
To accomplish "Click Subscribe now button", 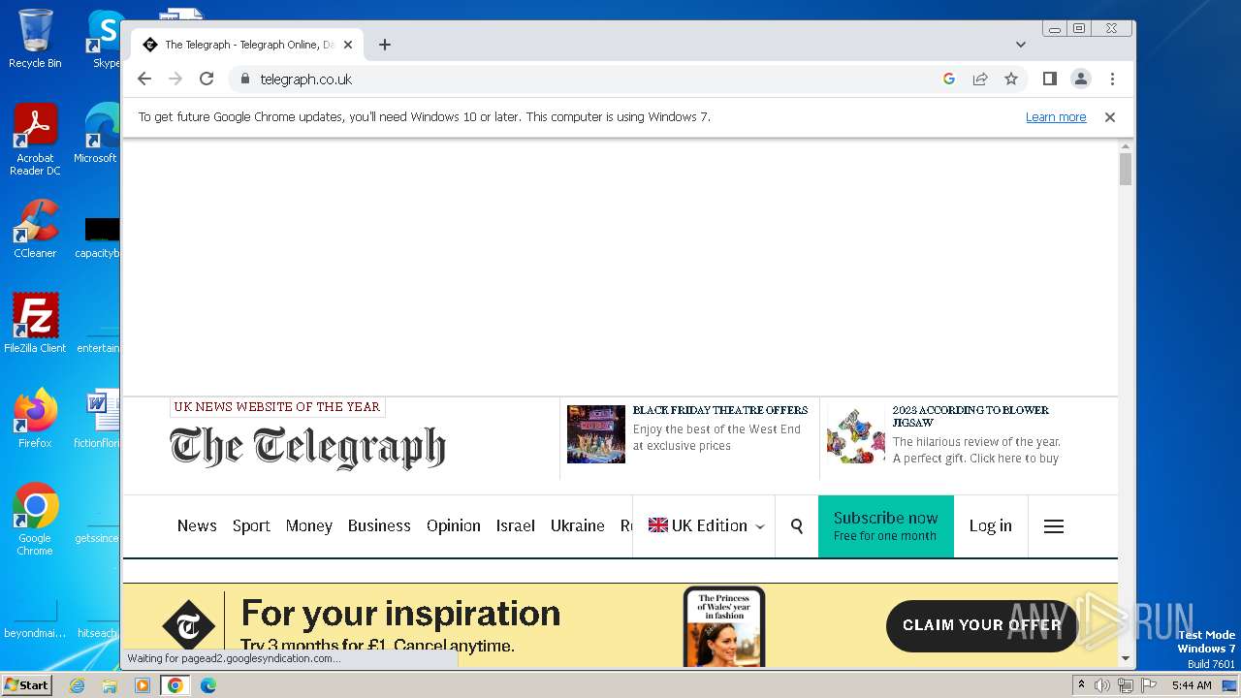I will click(886, 525).
